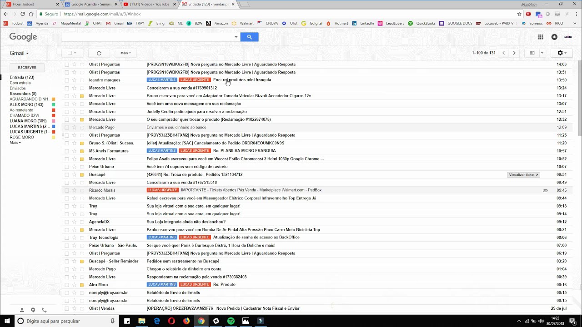Viewport: 582px width, 327px height.
Task: Open the Hangouts conversations icon at bottom
Action: pyautogui.click(x=33, y=310)
